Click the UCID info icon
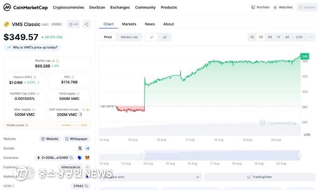The width and height of the screenshot is (318, 190). point(14,186)
